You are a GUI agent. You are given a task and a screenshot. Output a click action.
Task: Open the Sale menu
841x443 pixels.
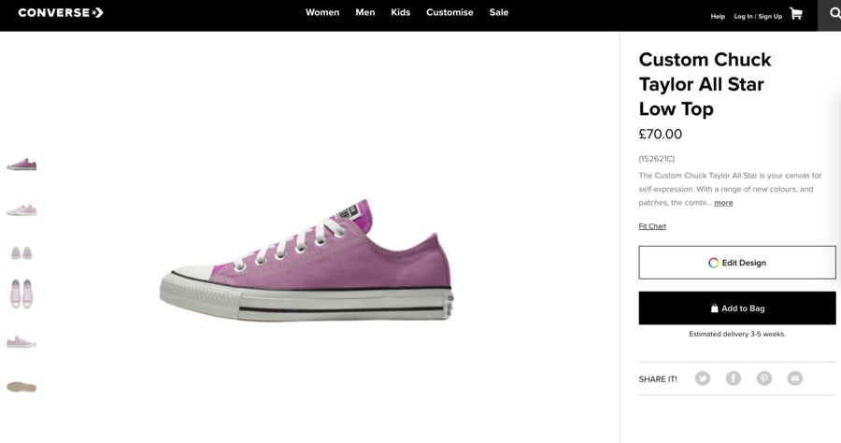[499, 13]
